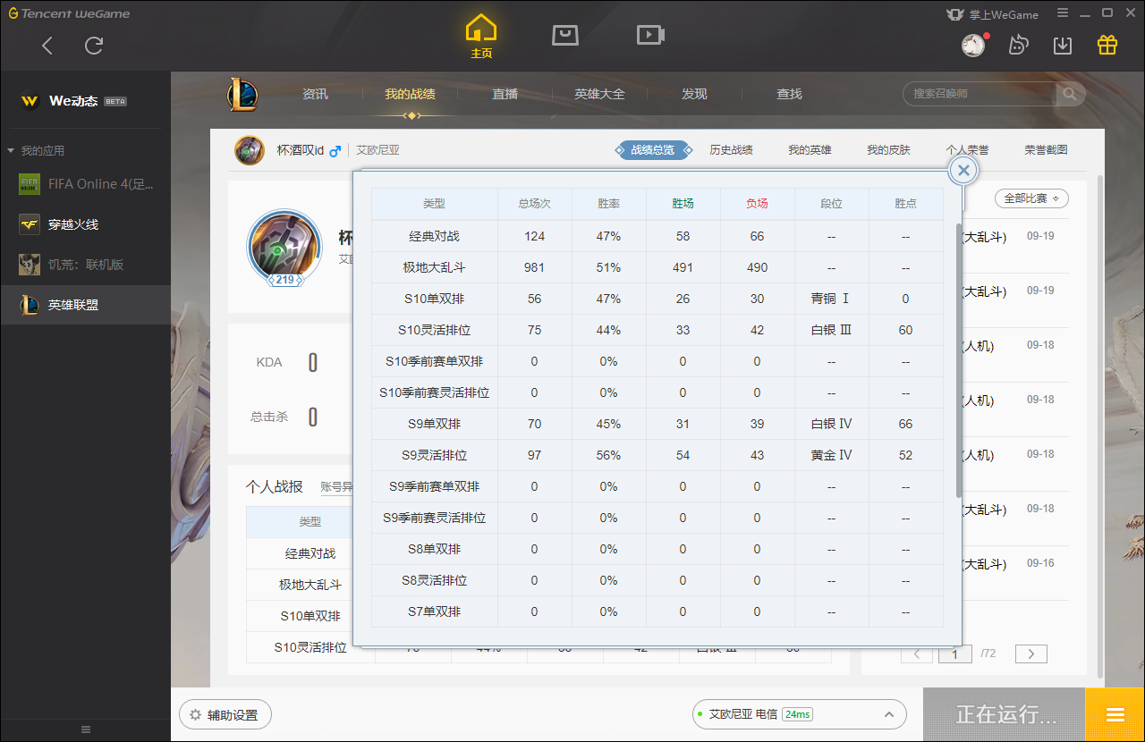Image resolution: width=1145 pixels, height=742 pixels.
Task: Open the downloads icon in top bar
Action: click(1063, 46)
